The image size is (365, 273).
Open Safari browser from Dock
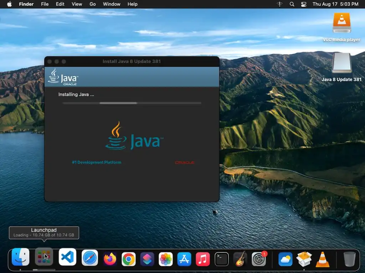90,258
